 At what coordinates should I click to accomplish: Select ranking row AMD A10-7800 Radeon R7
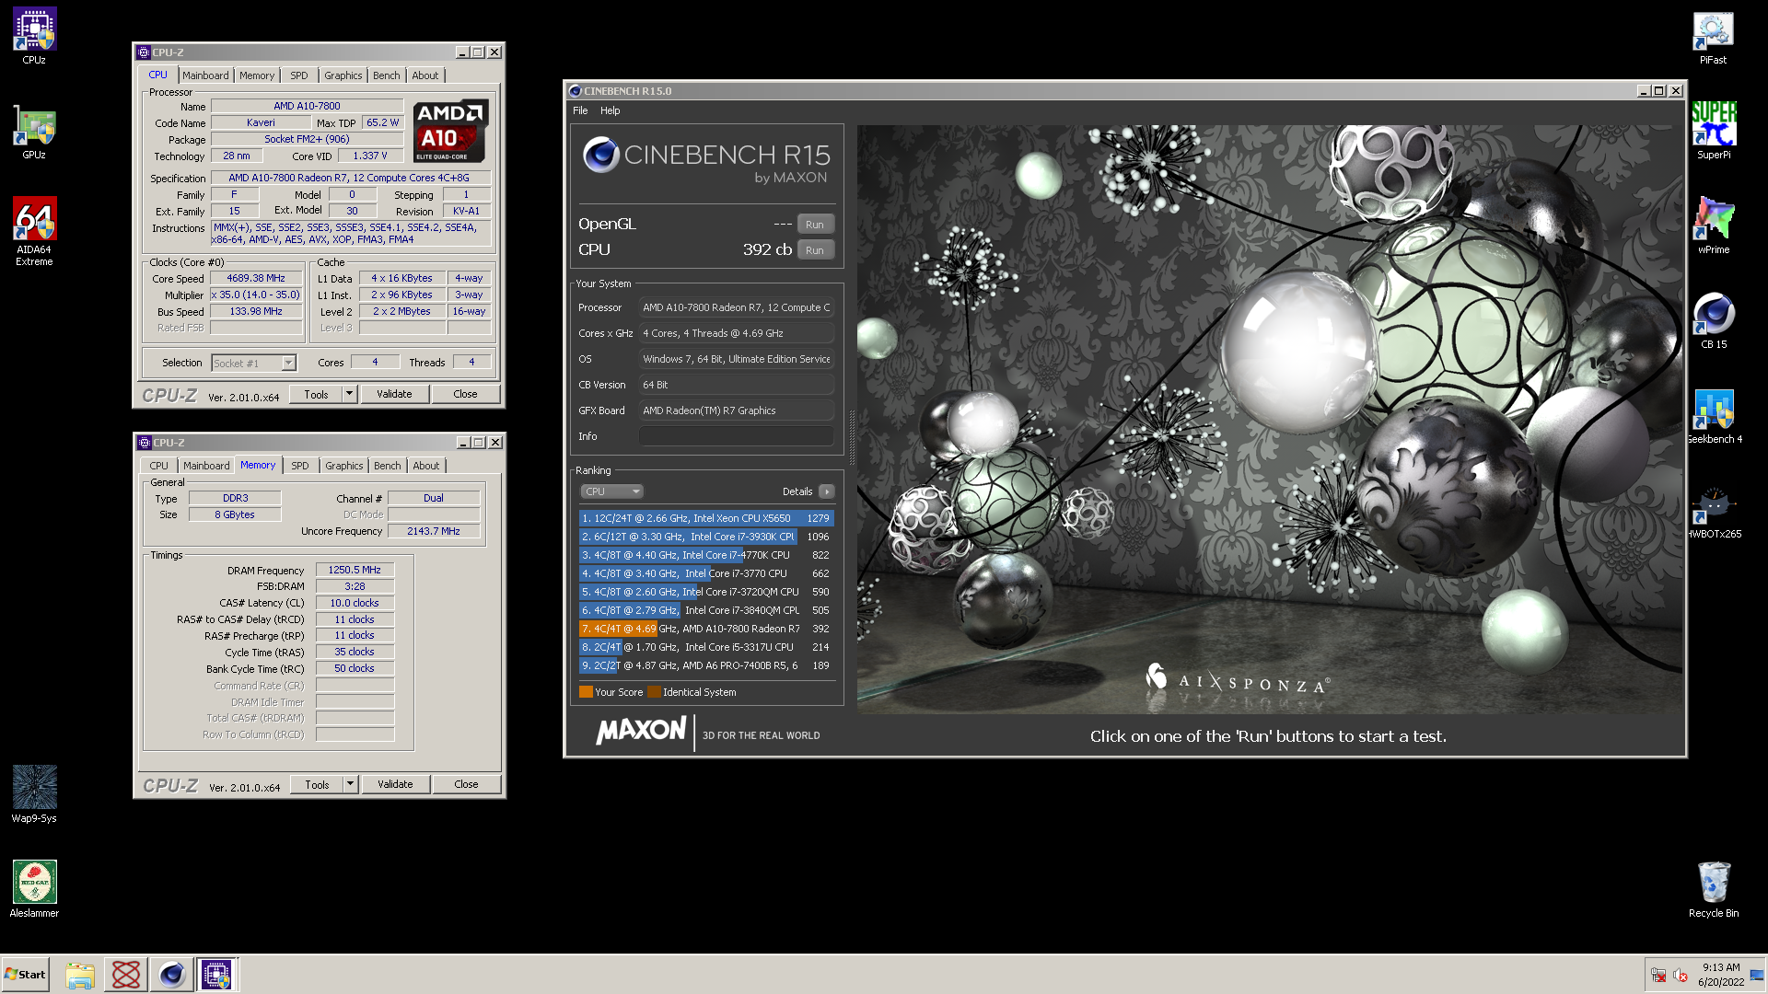[706, 629]
